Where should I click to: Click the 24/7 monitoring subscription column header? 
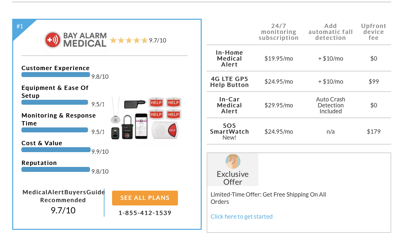pos(278,32)
